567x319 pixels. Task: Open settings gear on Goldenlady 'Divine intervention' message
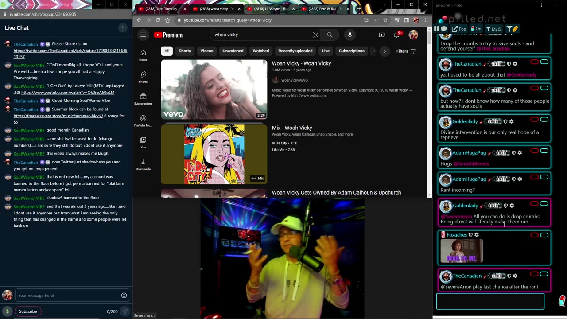(512, 121)
